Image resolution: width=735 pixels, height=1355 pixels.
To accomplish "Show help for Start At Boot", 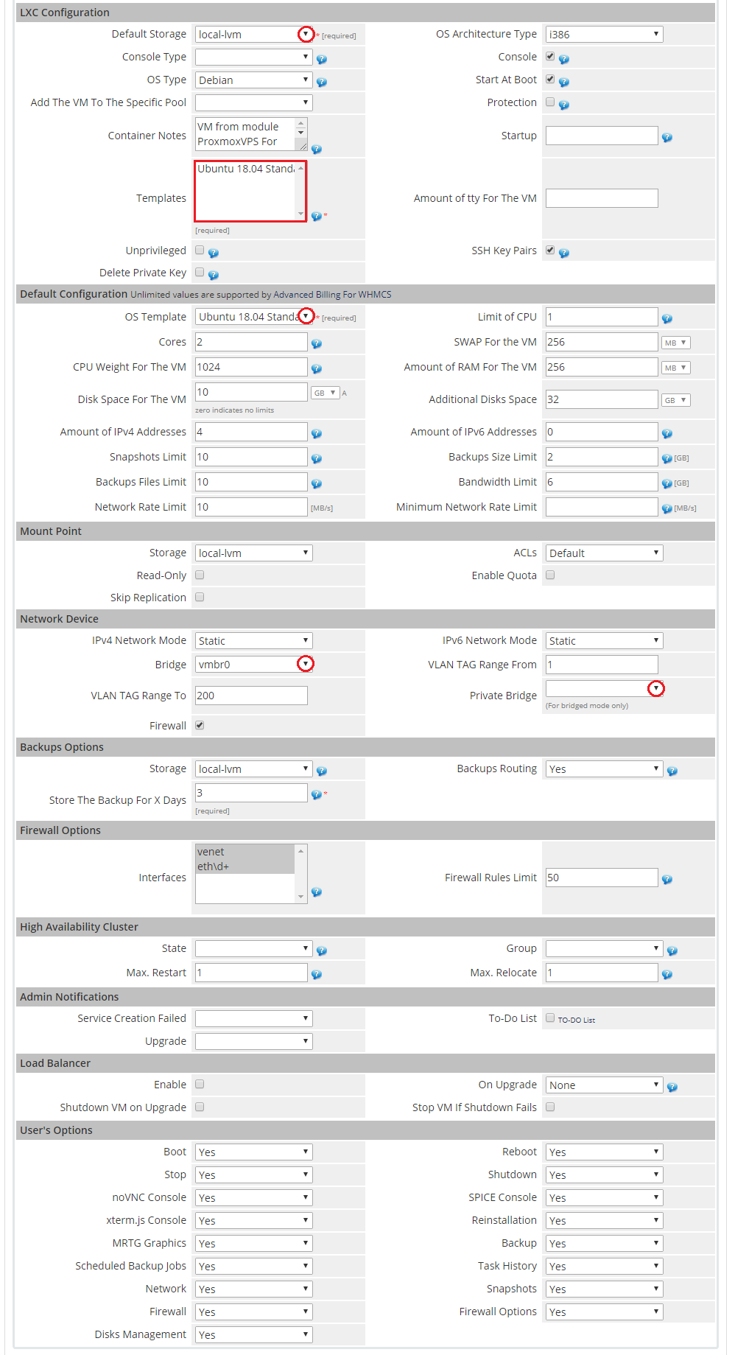I will tap(564, 82).
